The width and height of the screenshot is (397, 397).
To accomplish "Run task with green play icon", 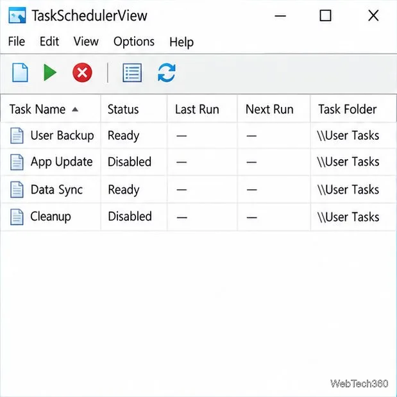I will click(50, 72).
